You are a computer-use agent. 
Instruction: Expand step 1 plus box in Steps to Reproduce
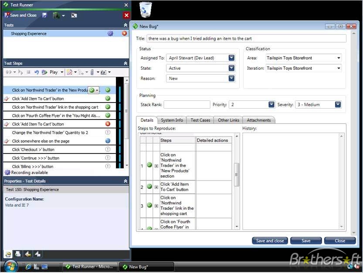[156, 166]
